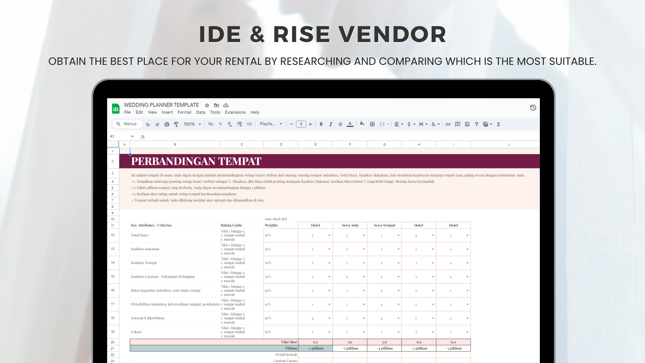Star the Wedding Planner Template document
This screenshot has height=363, width=645.
click(x=207, y=105)
